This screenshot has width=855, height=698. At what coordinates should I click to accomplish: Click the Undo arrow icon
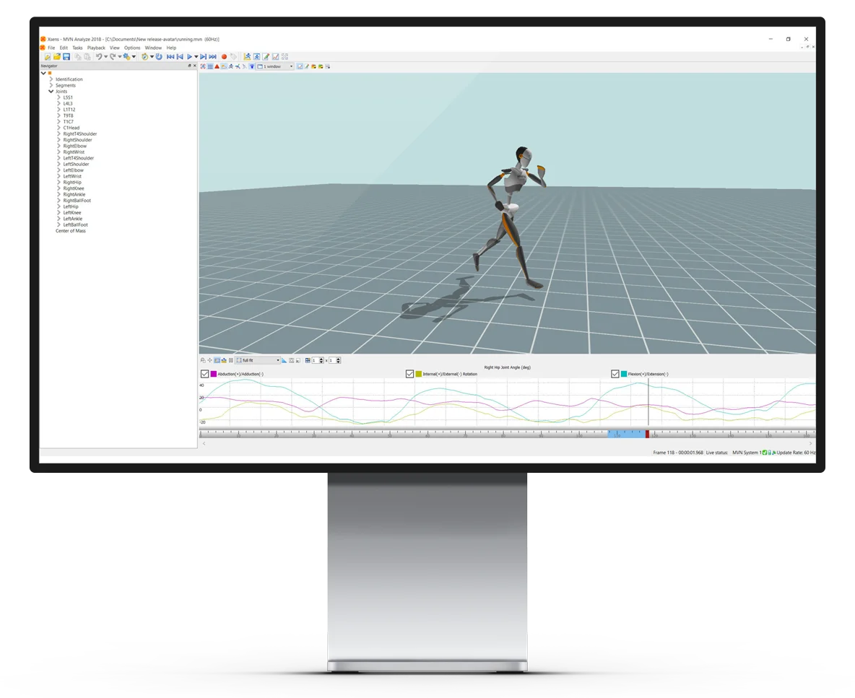click(99, 56)
